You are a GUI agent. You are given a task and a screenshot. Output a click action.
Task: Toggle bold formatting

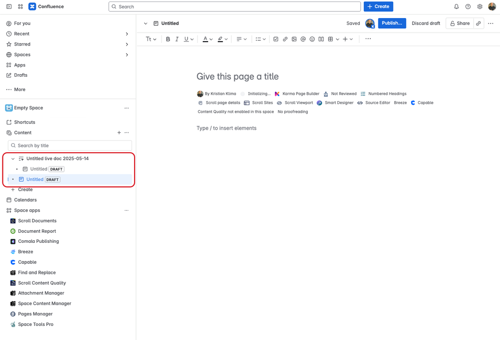[x=168, y=39]
